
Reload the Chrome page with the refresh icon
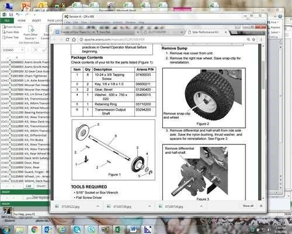coord(67,40)
